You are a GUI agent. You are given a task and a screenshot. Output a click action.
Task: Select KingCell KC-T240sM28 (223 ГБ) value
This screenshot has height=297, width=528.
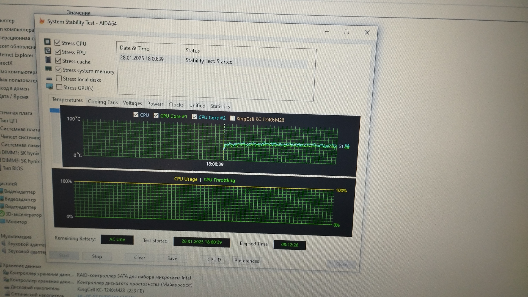point(111,290)
